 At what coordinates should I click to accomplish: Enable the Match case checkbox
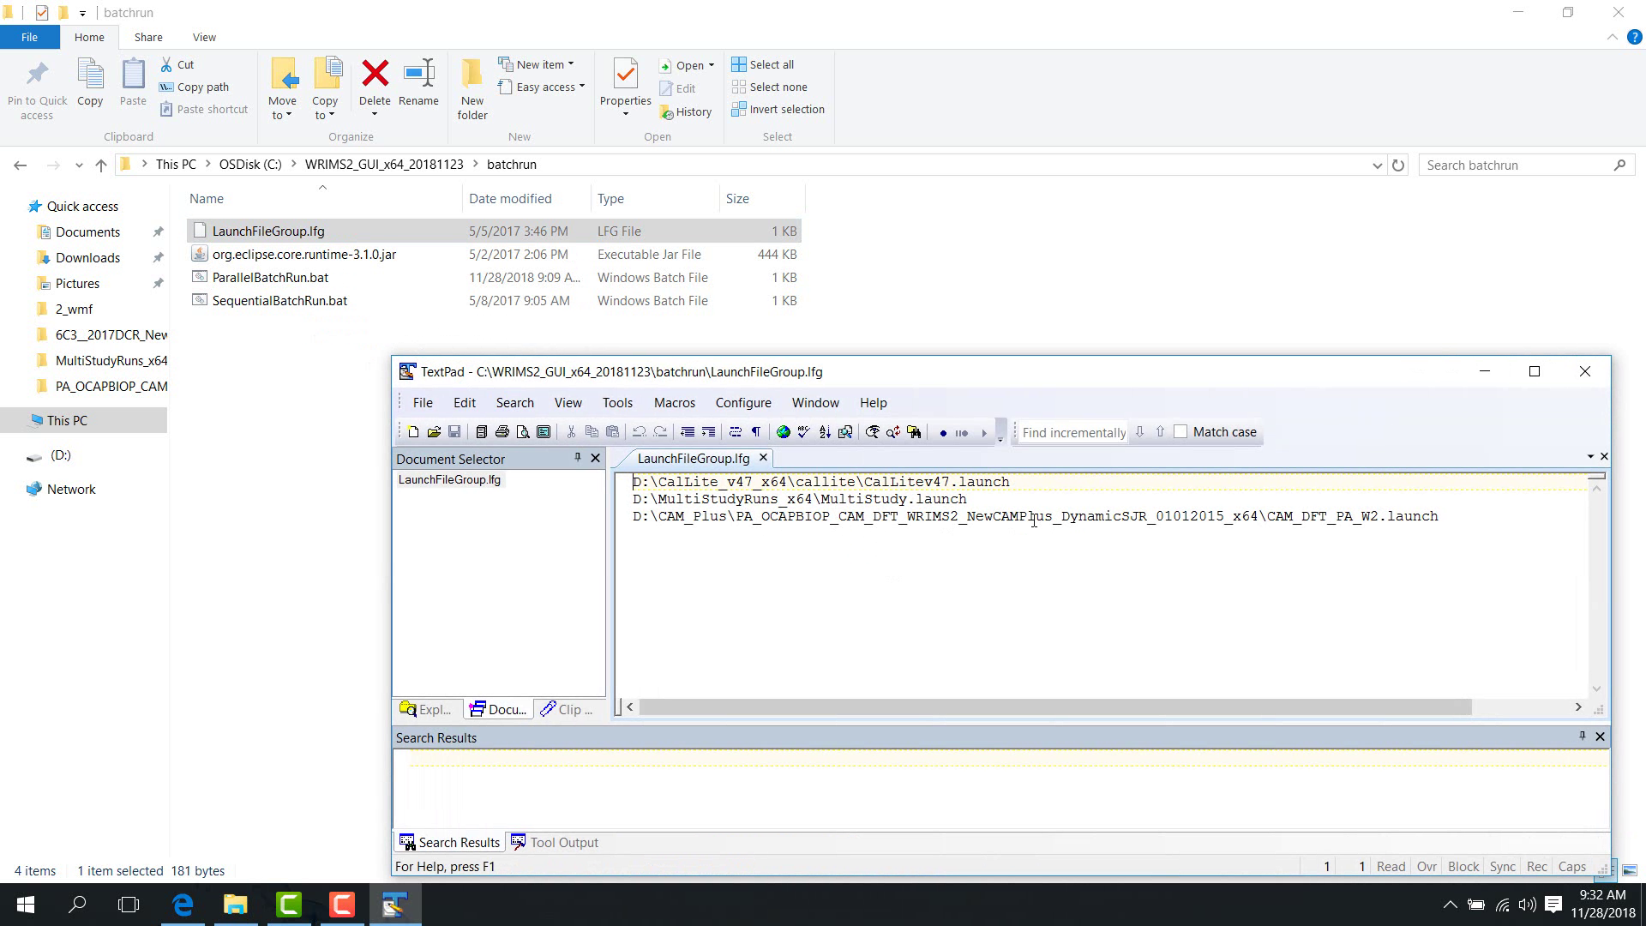pos(1180,432)
